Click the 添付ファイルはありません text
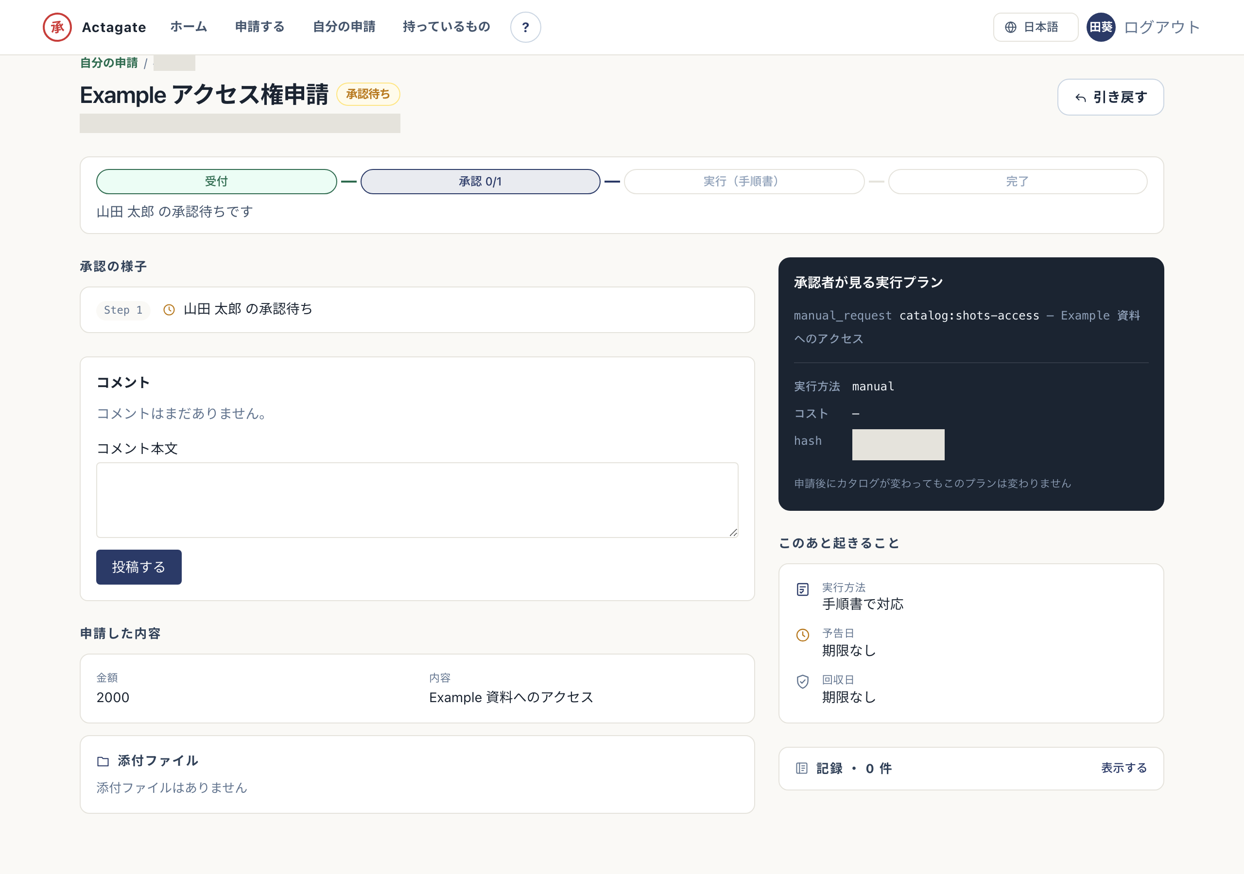 pos(172,788)
